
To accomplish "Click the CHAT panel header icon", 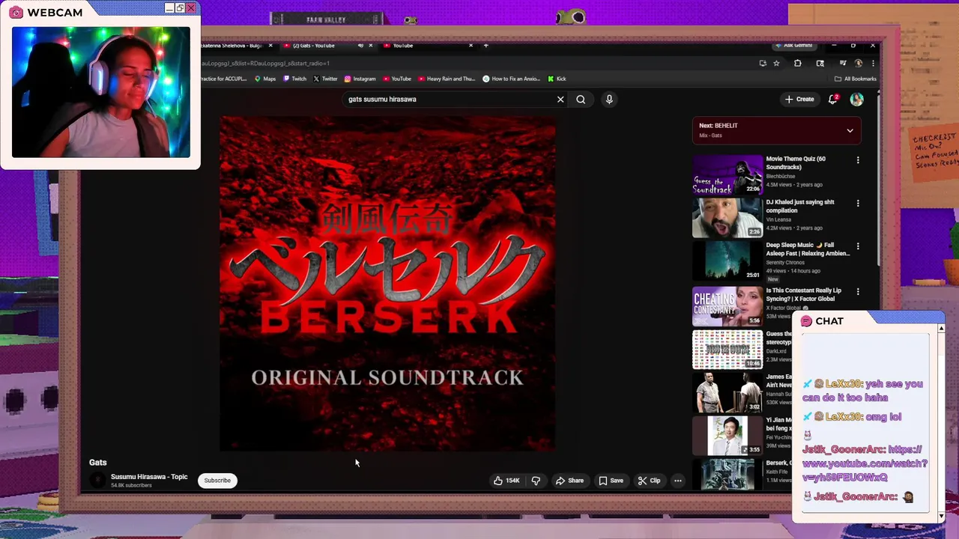I will click(x=806, y=321).
